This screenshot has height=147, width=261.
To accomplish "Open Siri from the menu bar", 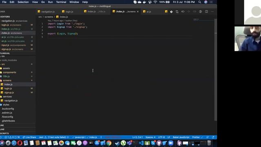I will click(206, 2).
